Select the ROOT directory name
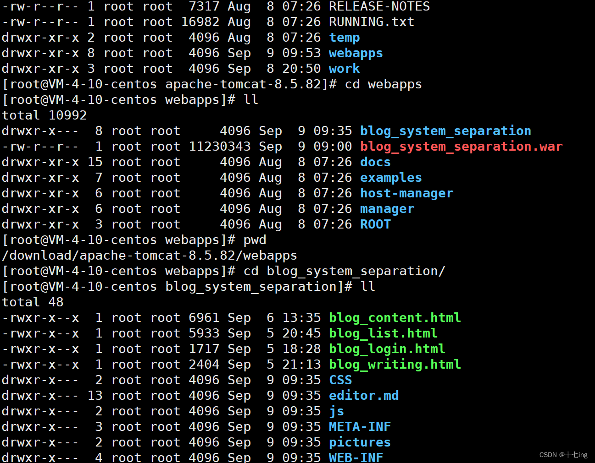This screenshot has height=463, width=595. [x=375, y=224]
